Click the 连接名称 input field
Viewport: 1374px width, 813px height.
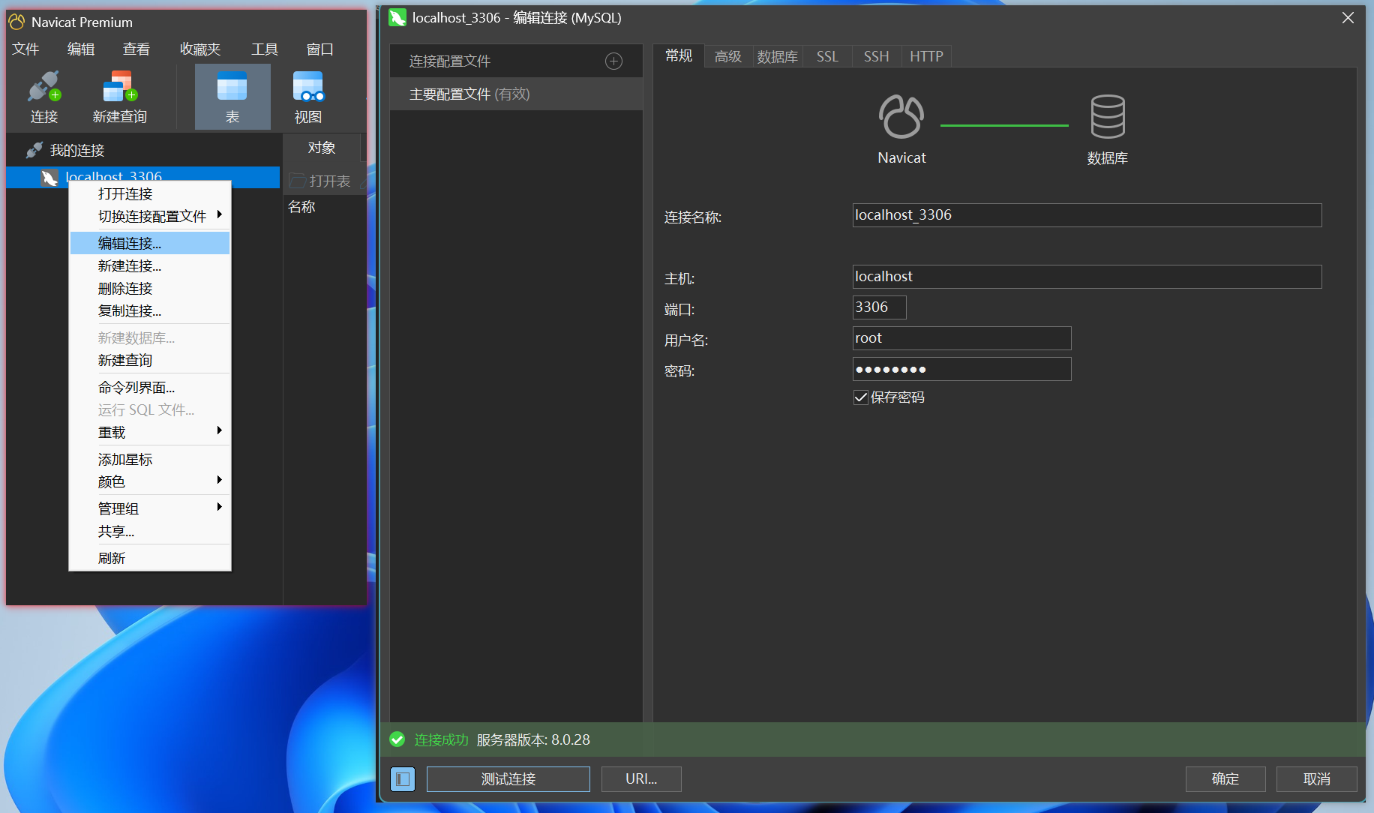coord(1087,215)
